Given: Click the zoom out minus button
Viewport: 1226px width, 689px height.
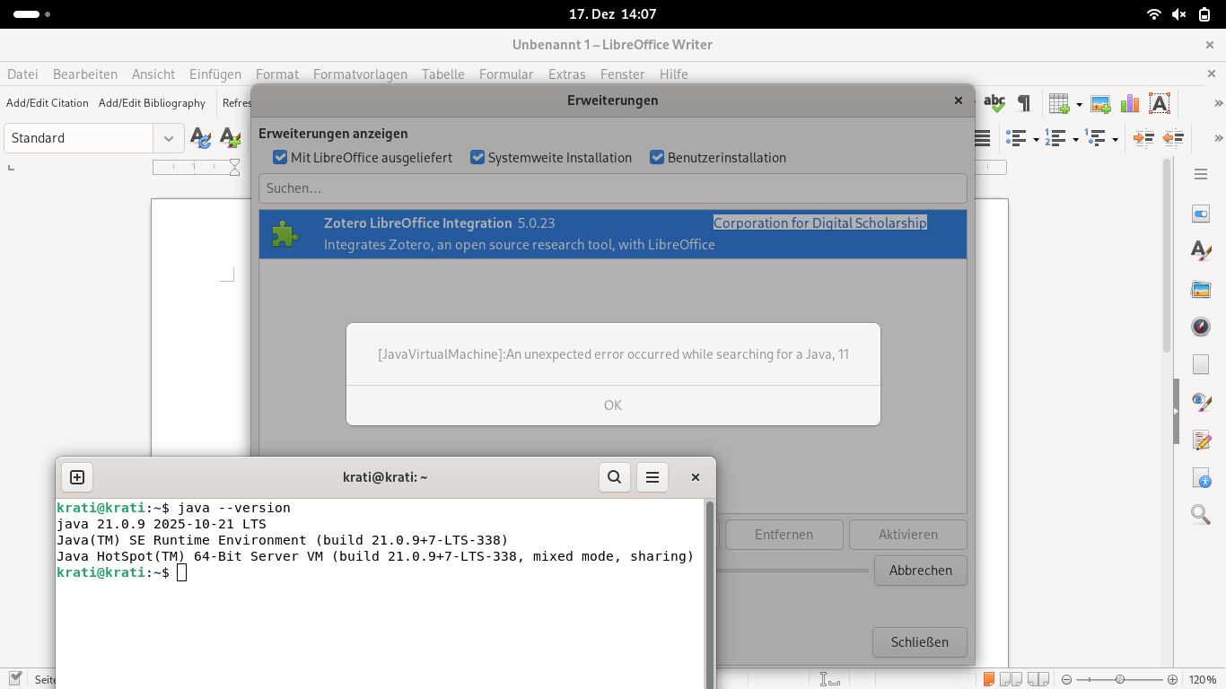Looking at the screenshot, I should point(1067,679).
